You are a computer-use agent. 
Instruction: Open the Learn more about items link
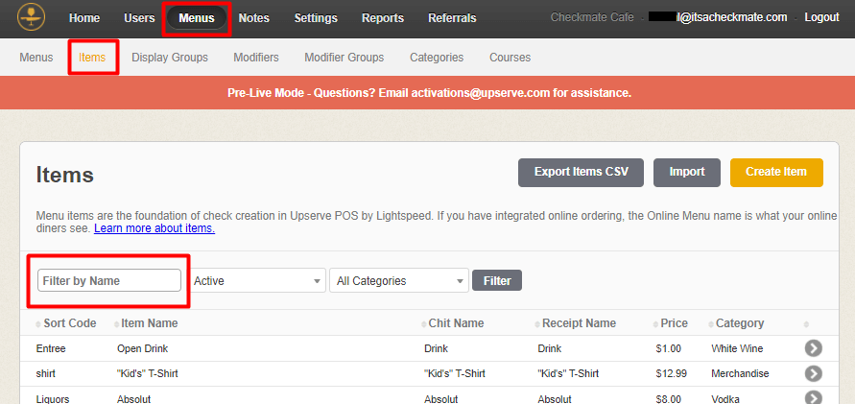(154, 228)
